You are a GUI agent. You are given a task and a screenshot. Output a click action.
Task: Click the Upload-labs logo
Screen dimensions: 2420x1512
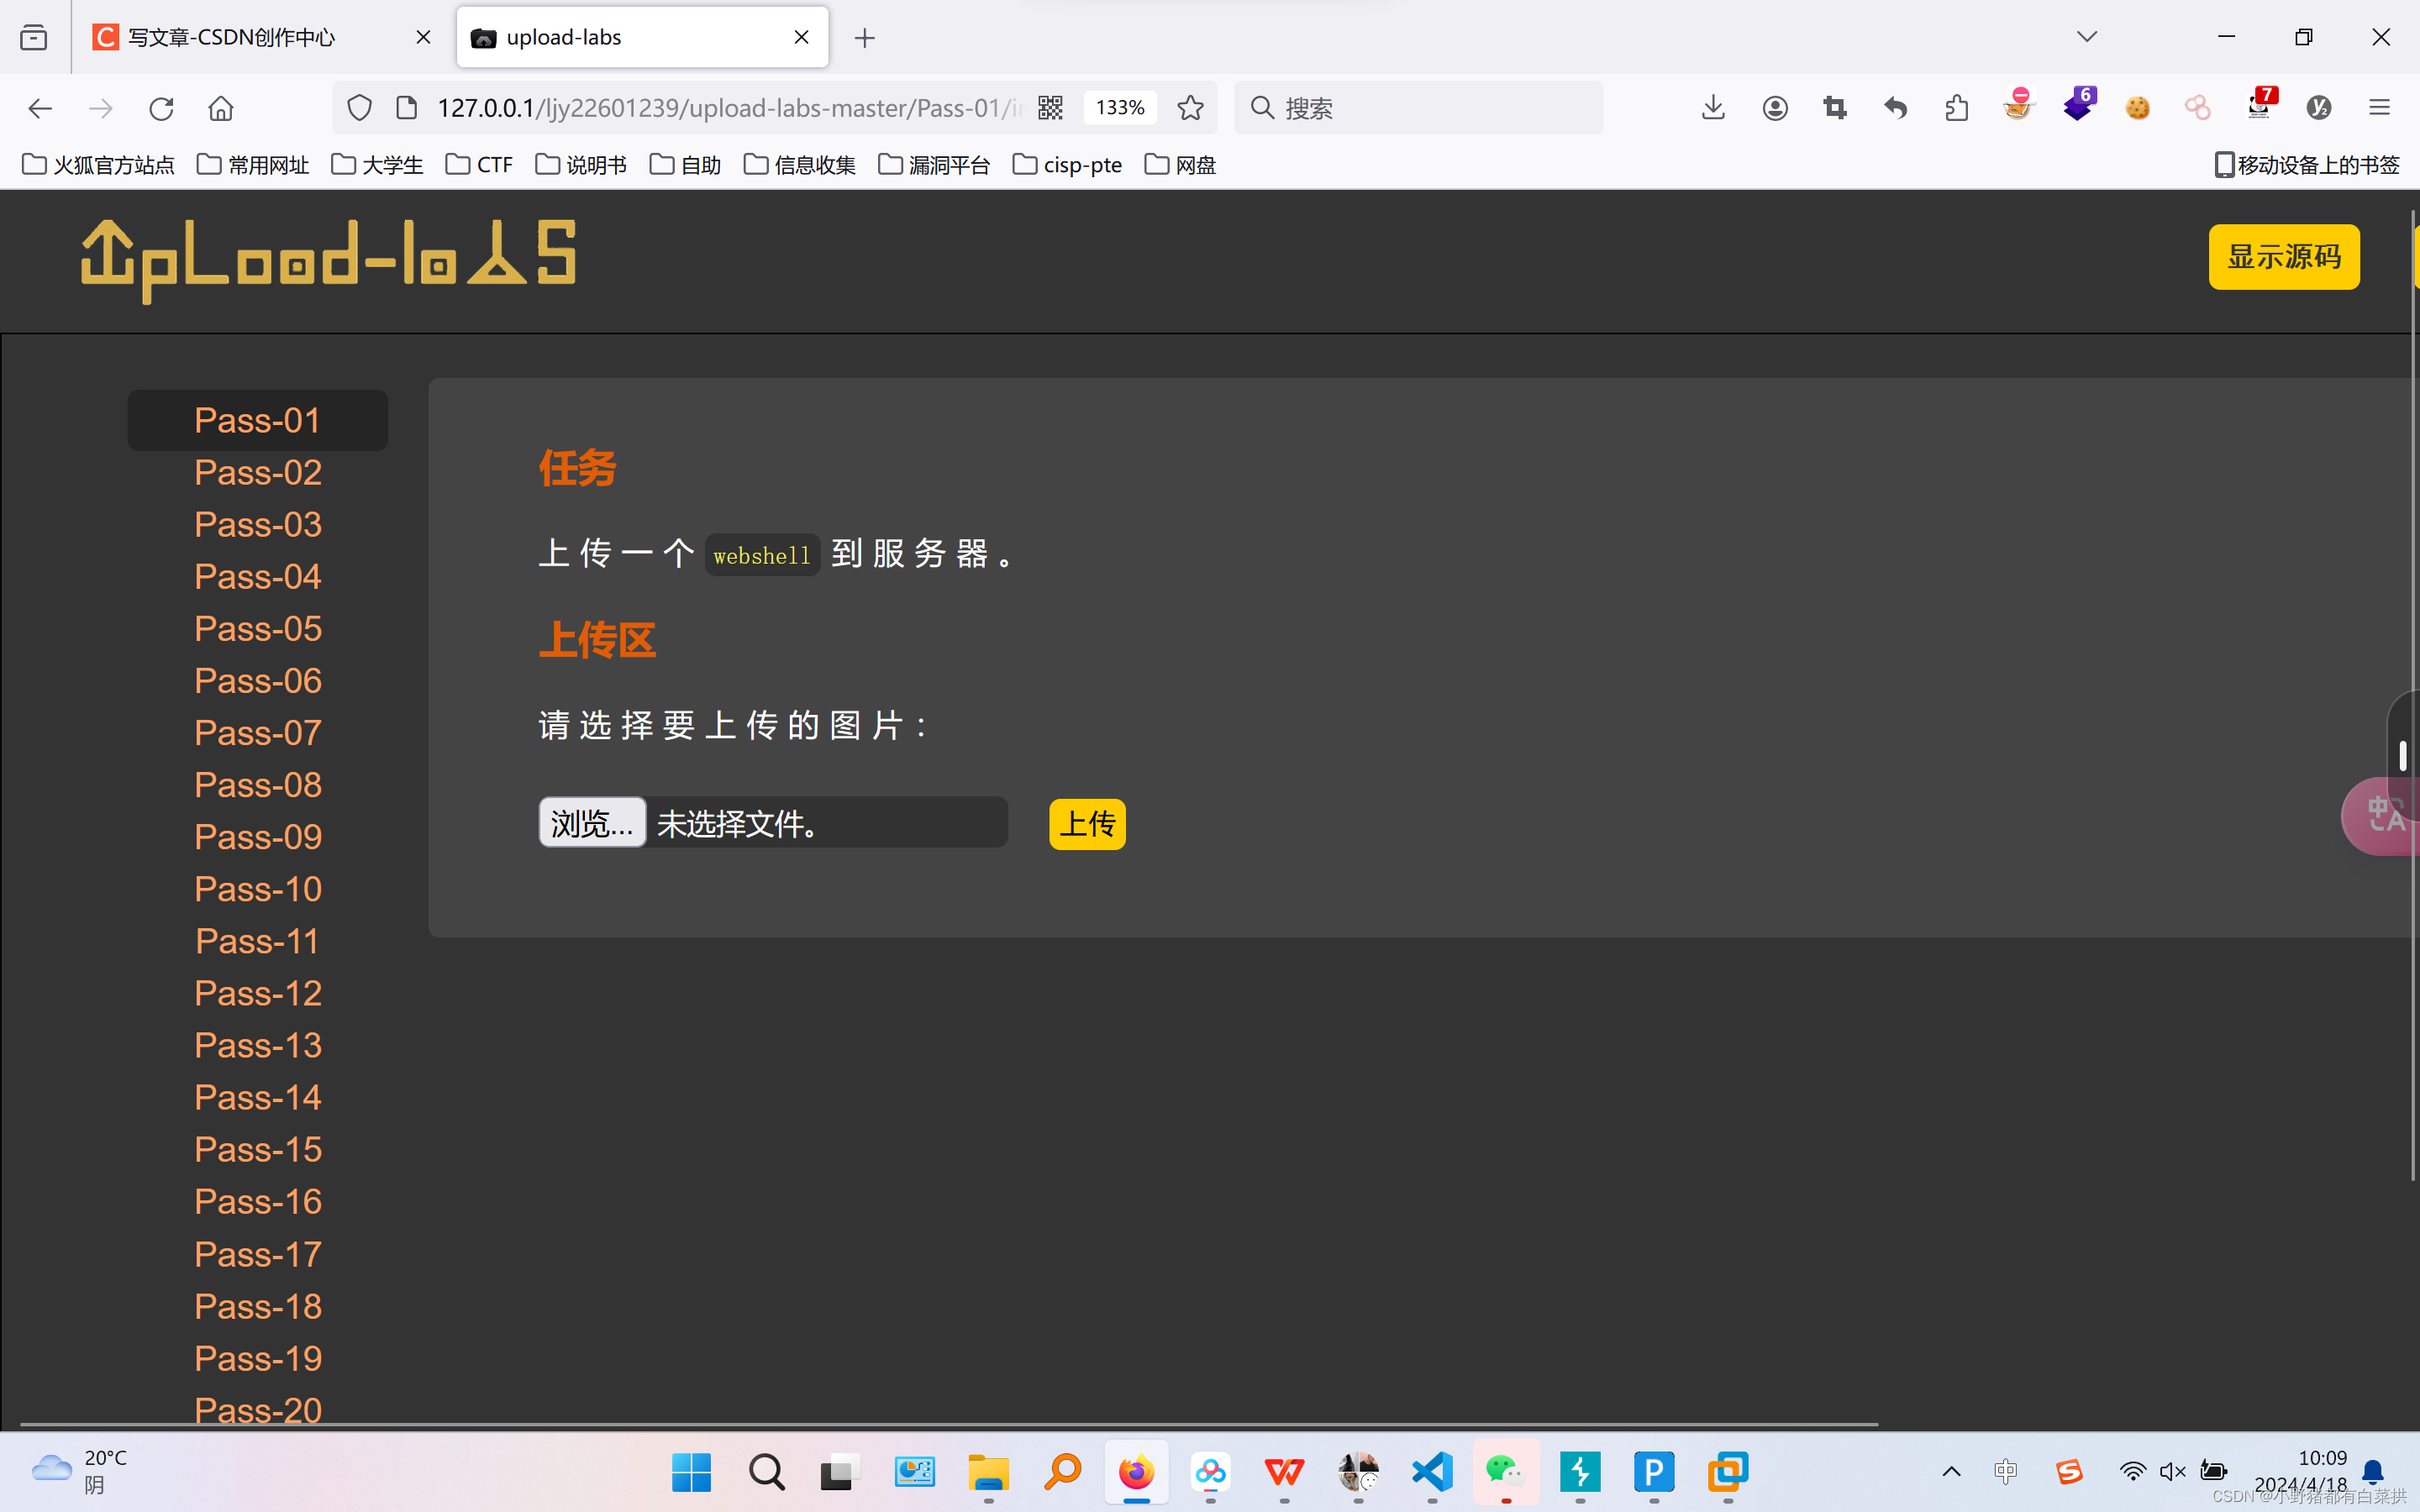[x=329, y=260]
